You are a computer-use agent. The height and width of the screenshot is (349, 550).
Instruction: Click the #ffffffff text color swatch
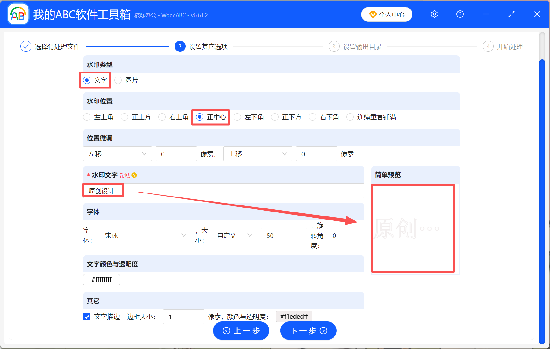click(x=101, y=280)
